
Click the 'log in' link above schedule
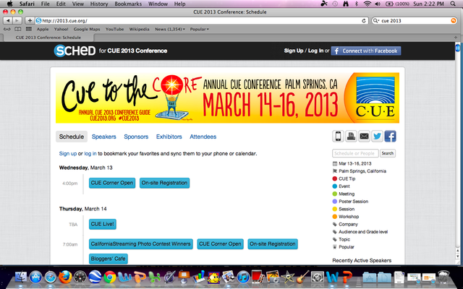click(90, 154)
